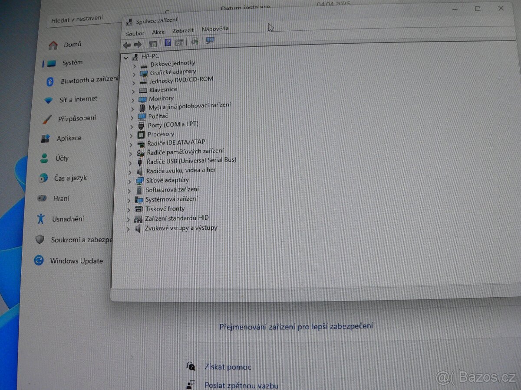Click the Grafické adaptéry display icon
Image resolution: width=521 pixels, height=390 pixels.
tap(143, 72)
